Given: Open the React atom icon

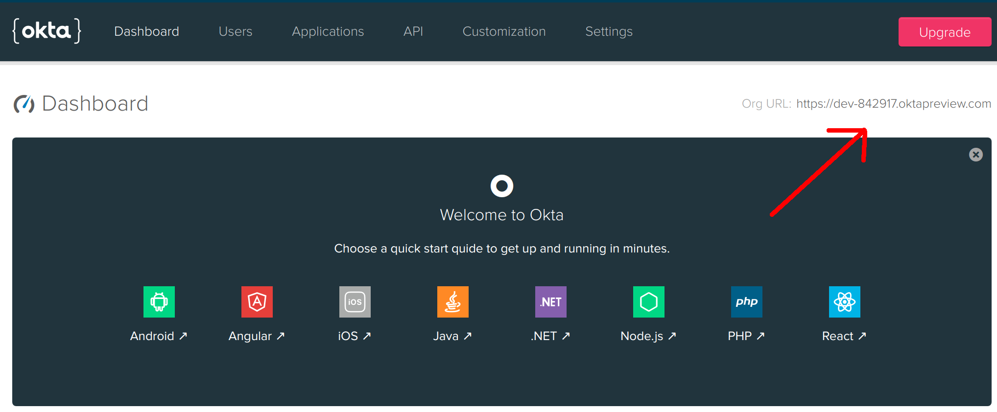Looking at the screenshot, I should pyautogui.click(x=844, y=302).
